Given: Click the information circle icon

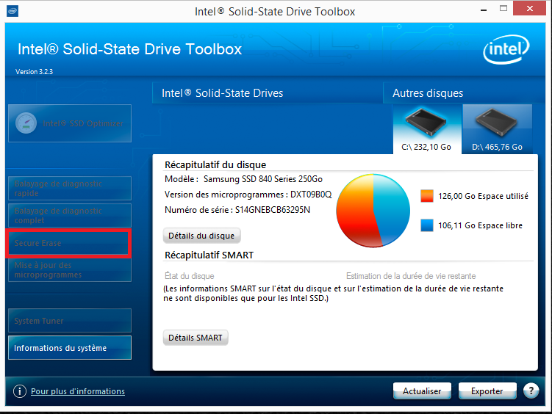Looking at the screenshot, I should pos(20,391).
